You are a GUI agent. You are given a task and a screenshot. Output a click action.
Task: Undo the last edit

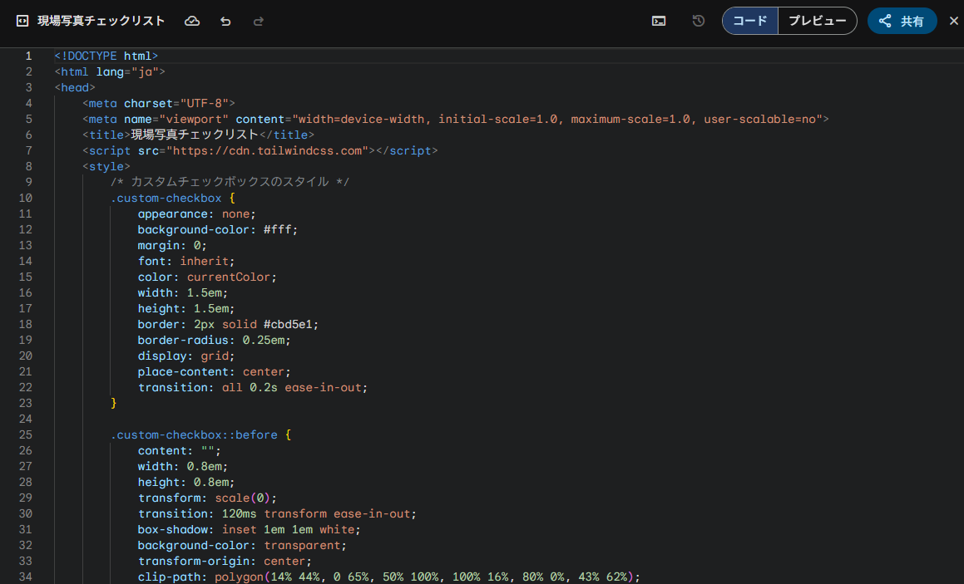[225, 21]
